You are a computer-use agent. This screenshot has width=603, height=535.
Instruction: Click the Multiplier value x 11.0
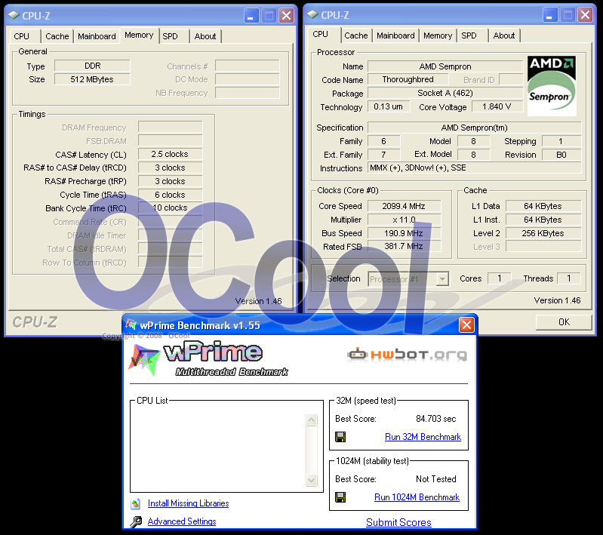pos(404,220)
